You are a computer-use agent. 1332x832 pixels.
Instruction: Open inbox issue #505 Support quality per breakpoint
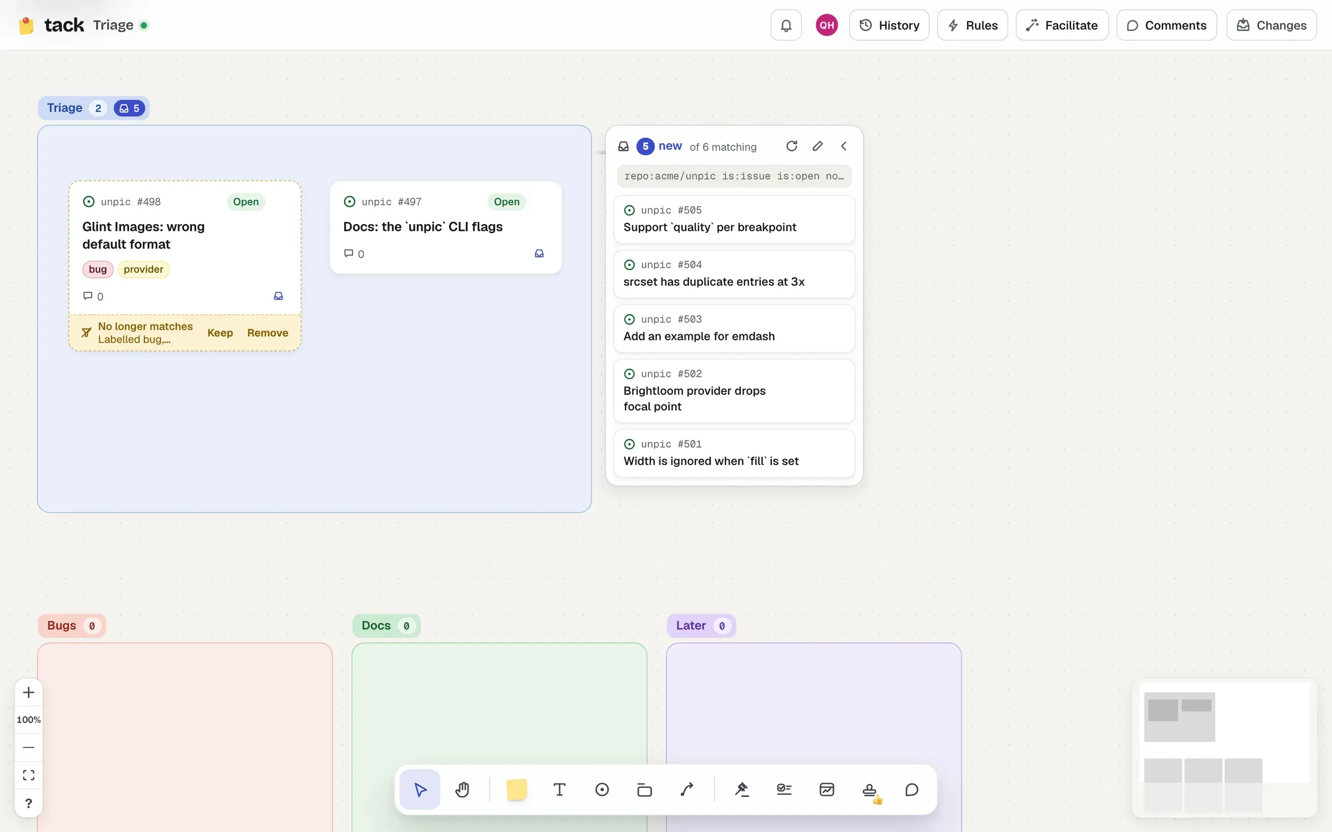click(734, 219)
